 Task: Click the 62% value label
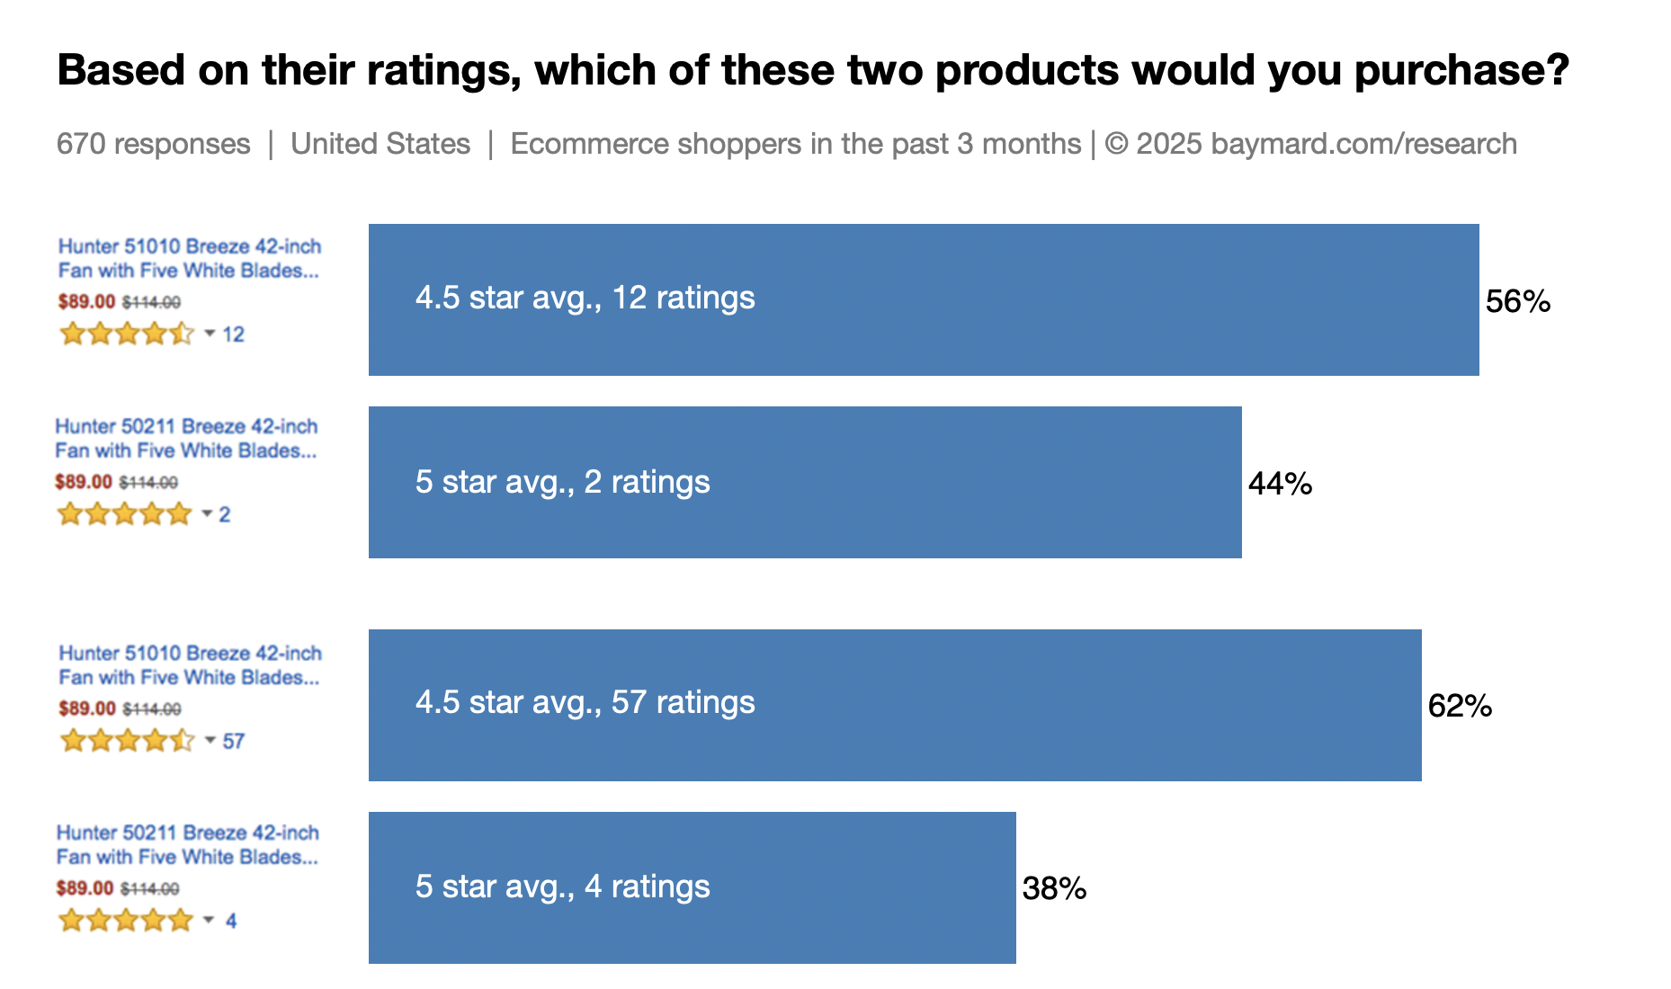point(1460,706)
